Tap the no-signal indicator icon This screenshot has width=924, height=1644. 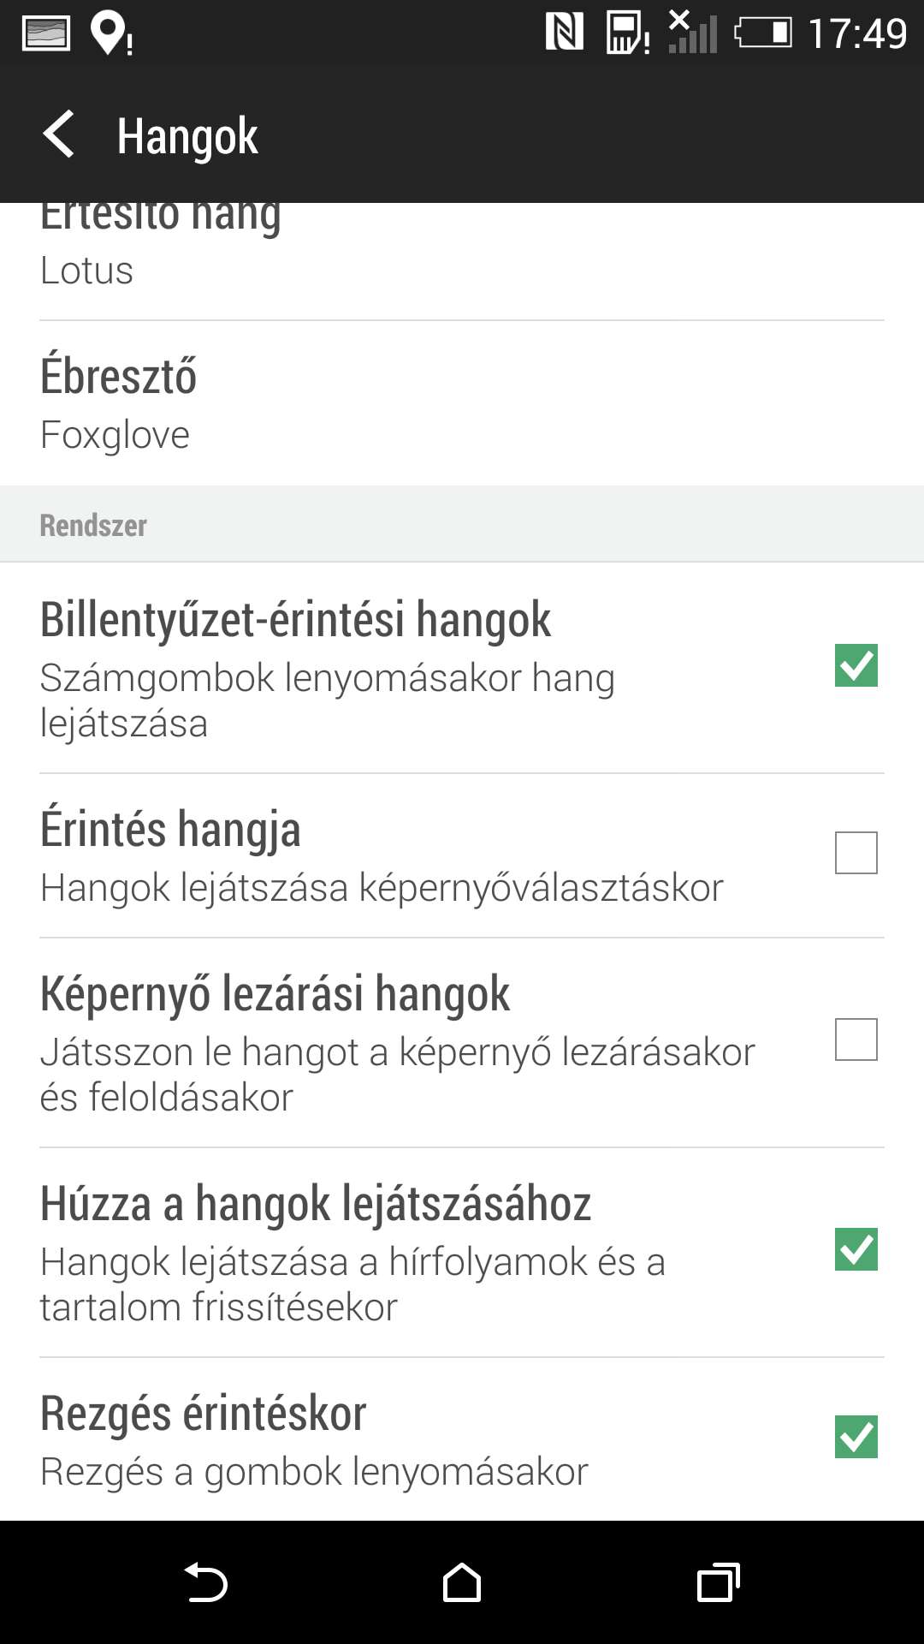click(692, 33)
